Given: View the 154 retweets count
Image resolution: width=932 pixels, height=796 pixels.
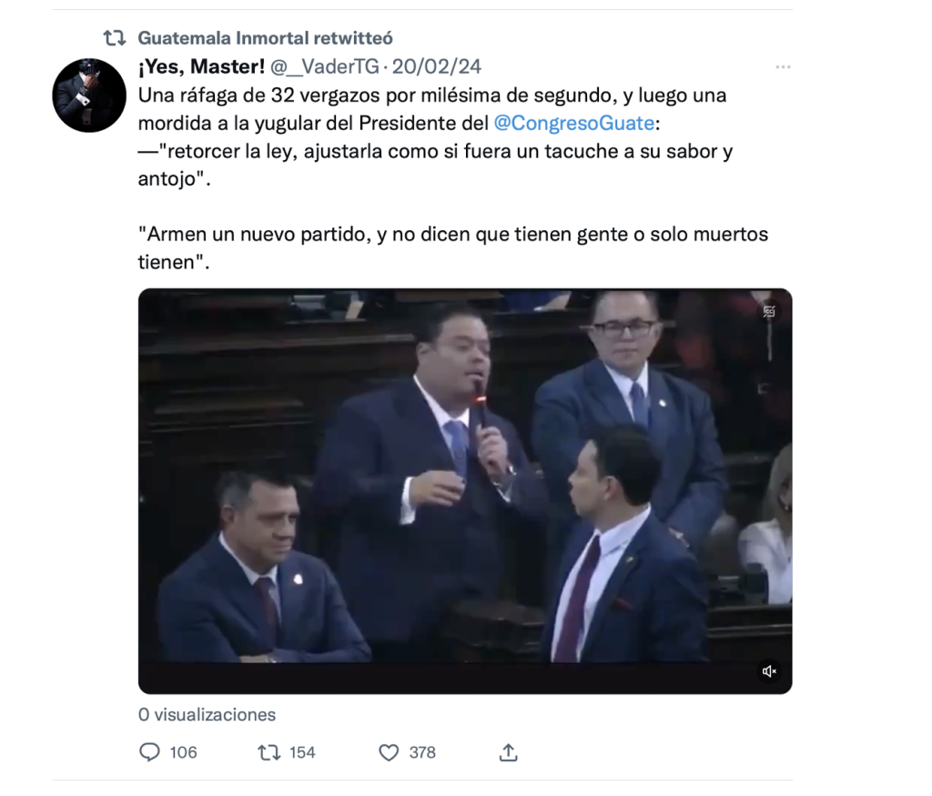Looking at the screenshot, I should coord(302,752).
